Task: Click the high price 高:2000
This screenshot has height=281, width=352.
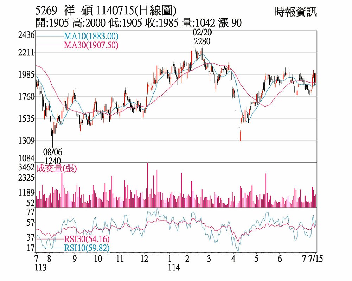Action: coord(89,23)
